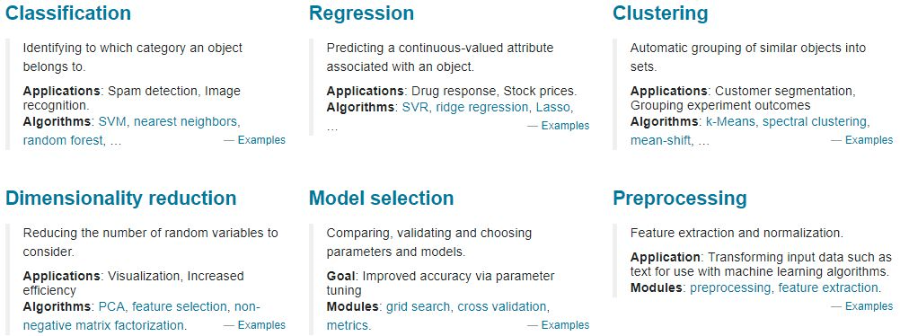Image resolution: width=900 pixels, height=336 pixels.
Task: Open the Classification heading link
Action: point(68,13)
